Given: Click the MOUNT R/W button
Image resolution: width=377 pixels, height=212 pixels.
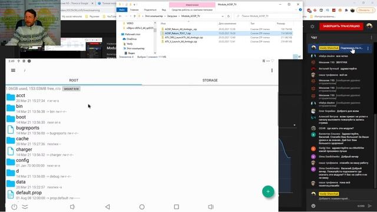Looking at the screenshot, I should [x=71, y=89].
